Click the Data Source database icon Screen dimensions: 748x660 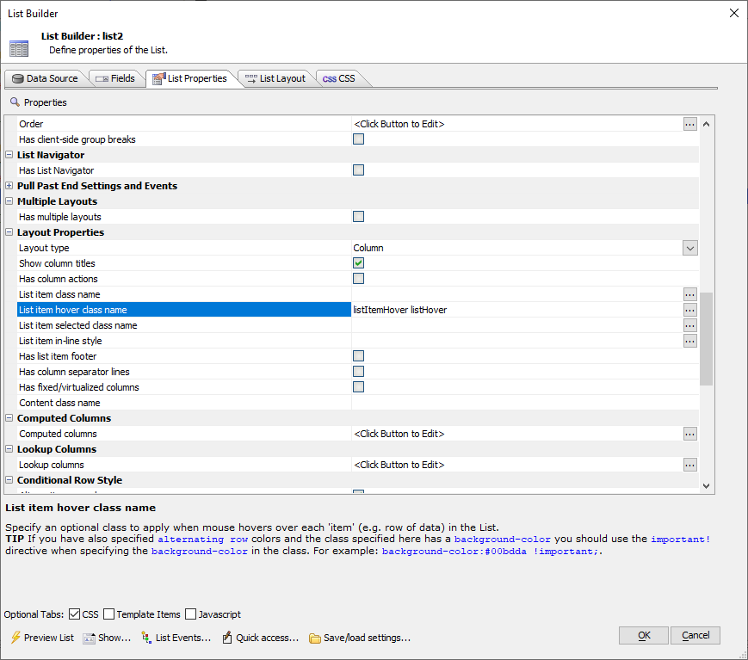point(18,78)
